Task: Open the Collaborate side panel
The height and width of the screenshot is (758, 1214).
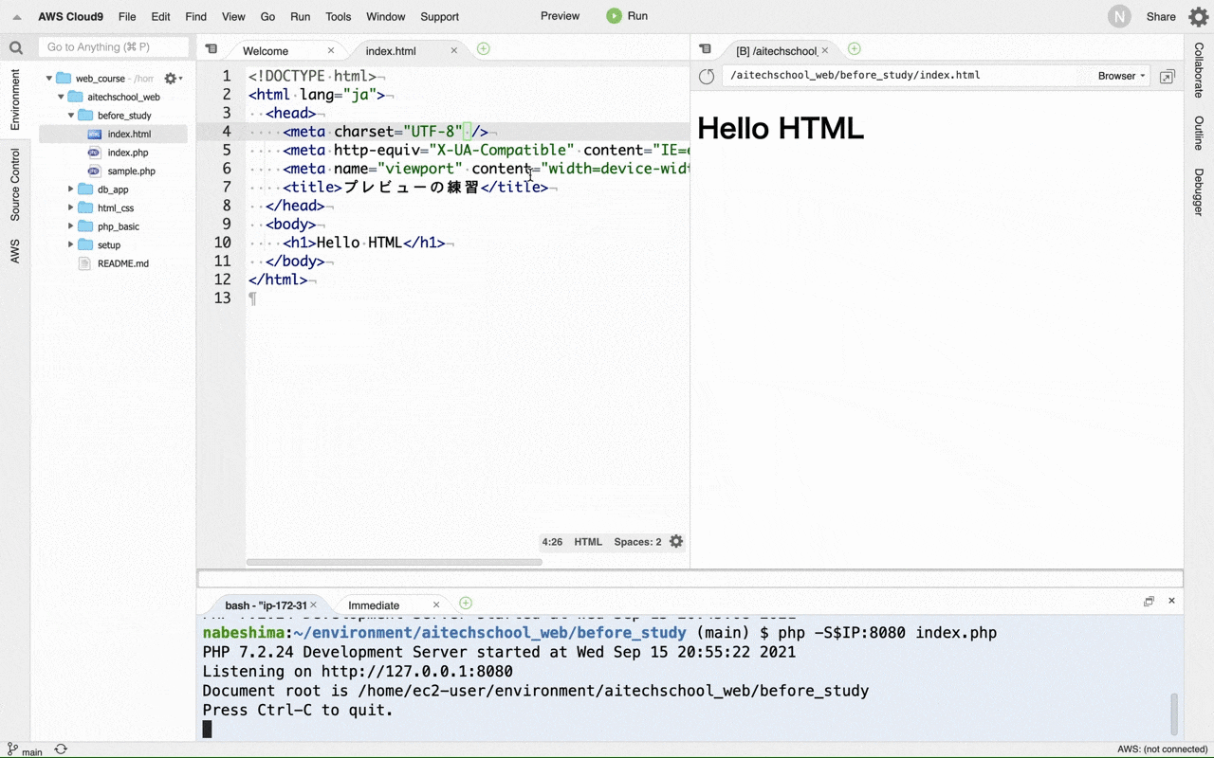Action: click(x=1199, y=71)
